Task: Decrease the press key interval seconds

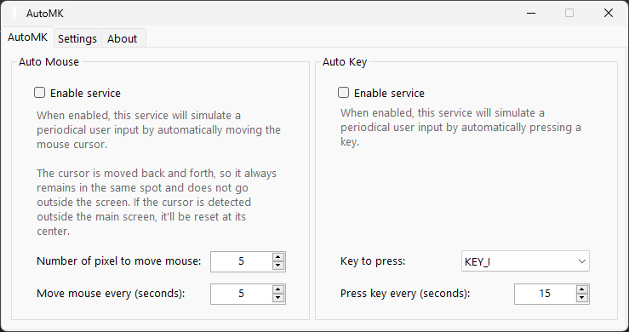Action: pyautogui.click(x=581, y=298)
